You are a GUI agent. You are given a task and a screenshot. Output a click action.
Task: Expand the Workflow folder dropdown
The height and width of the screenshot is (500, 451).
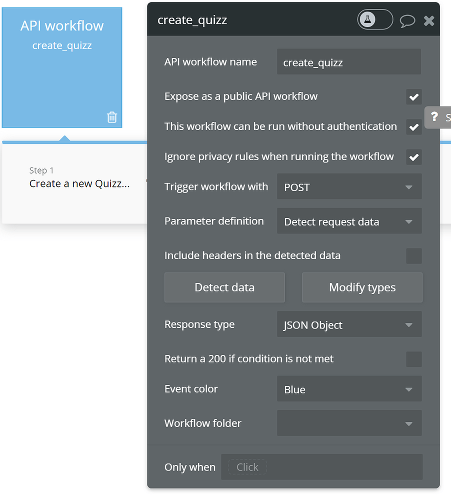349,423
